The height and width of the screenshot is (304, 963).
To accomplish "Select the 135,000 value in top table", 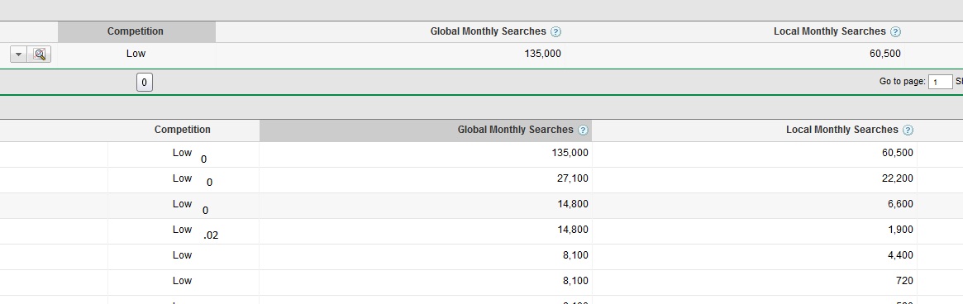I will 543,54.
